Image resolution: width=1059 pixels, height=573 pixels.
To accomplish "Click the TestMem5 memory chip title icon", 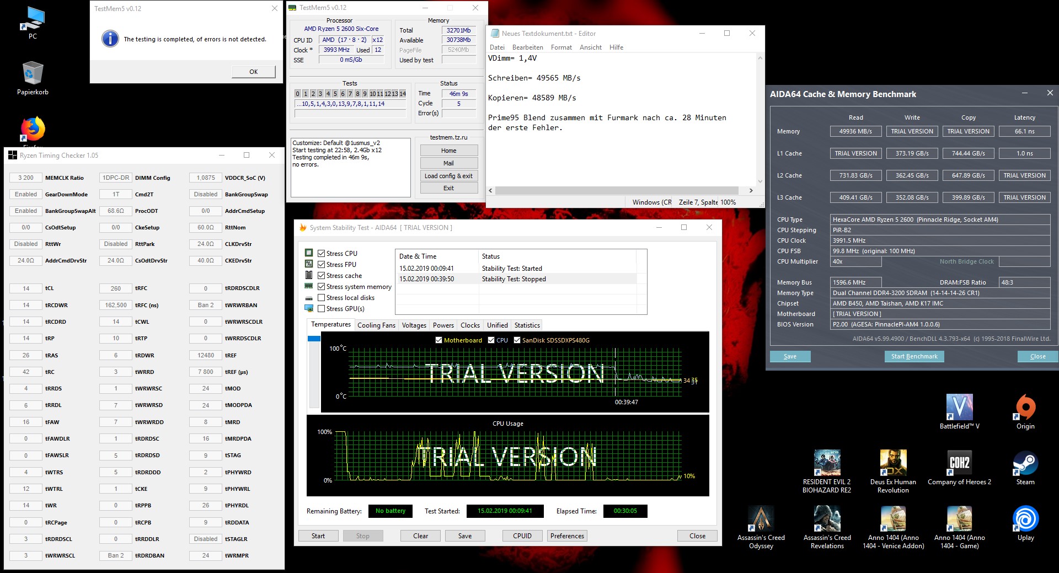I will [x=292, y=8].
